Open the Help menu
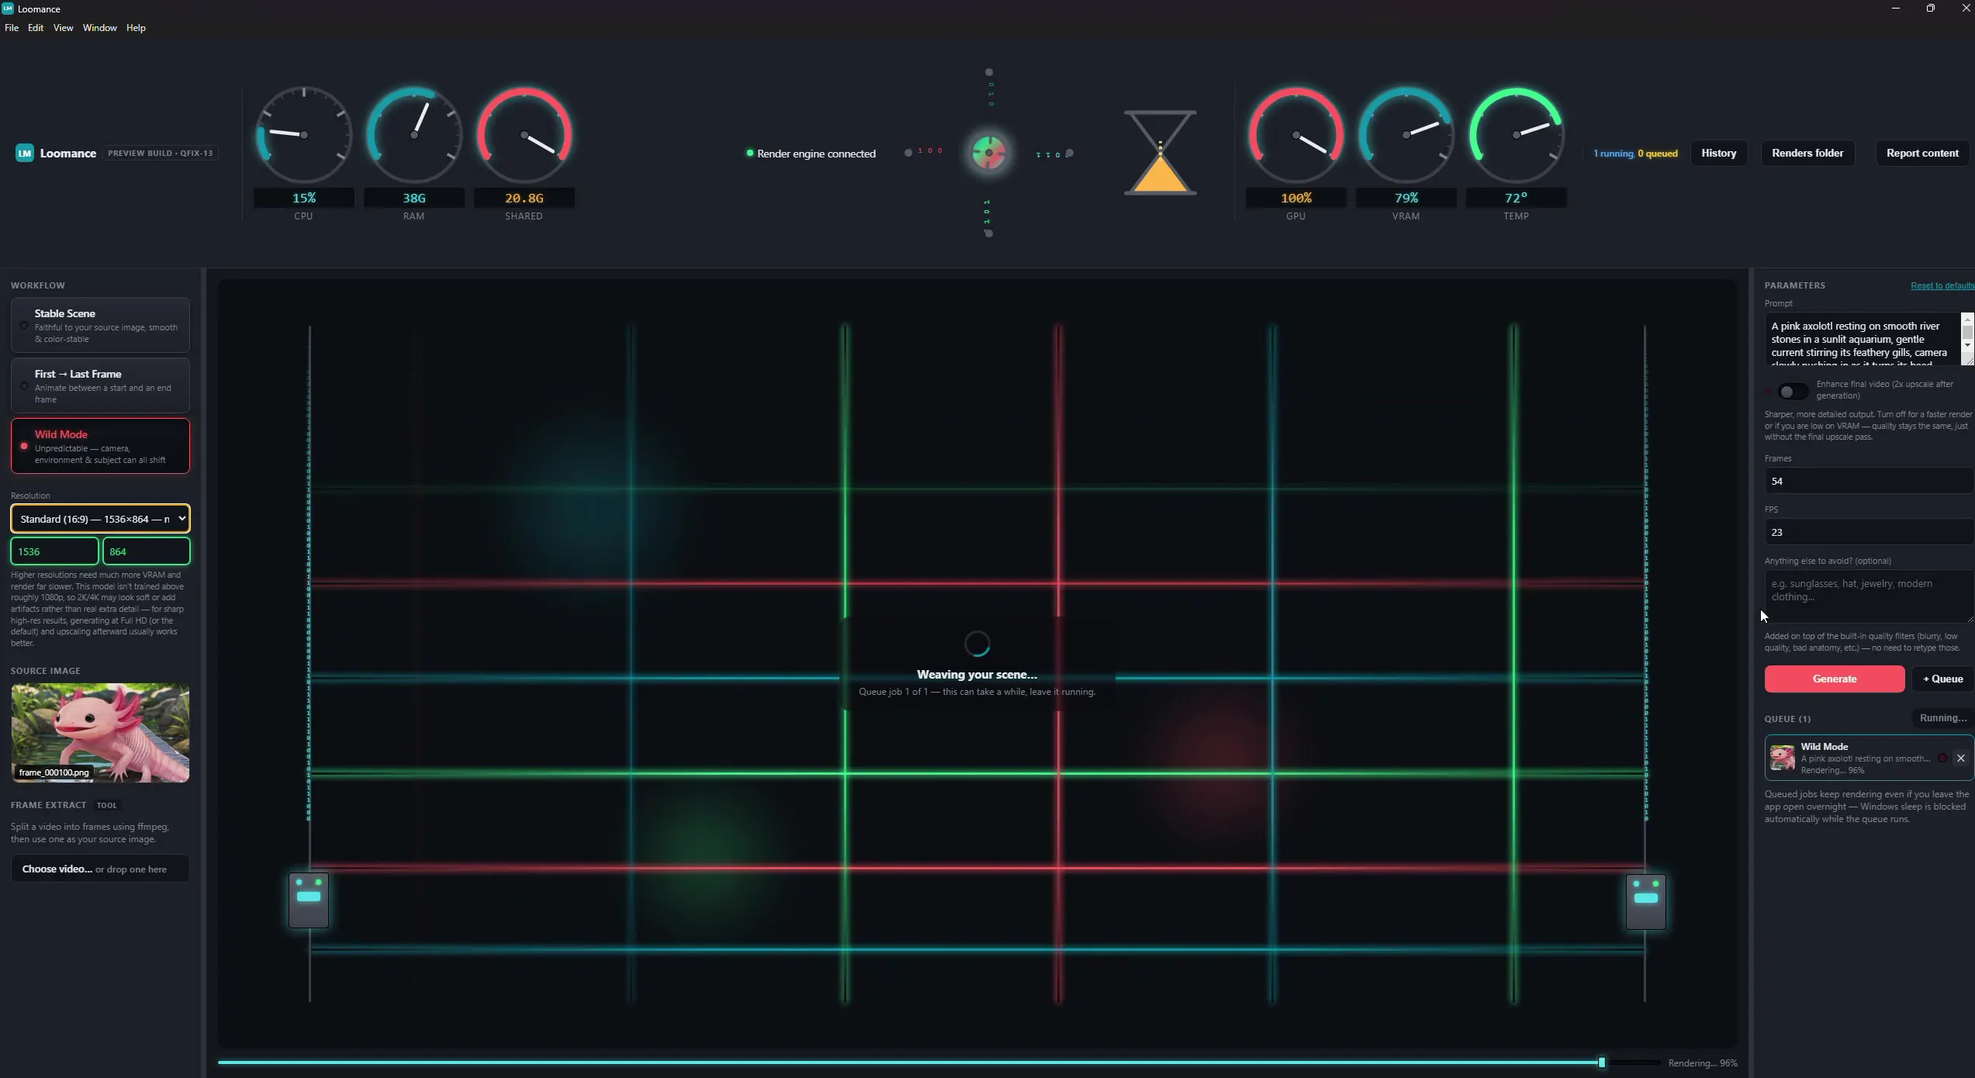 tap(136, 28)
